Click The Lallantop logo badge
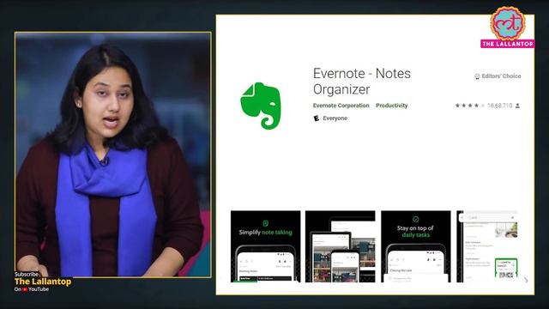This screenshot has height=309, width=549. pyautogui.click(x=507, y=27)
